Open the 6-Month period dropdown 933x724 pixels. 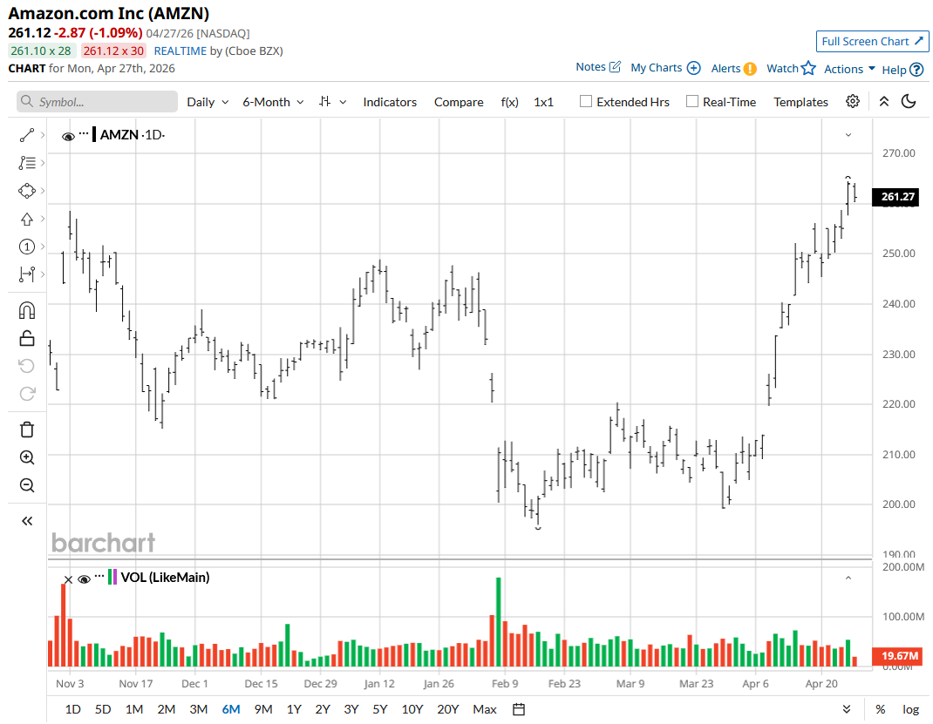pos(273,102)
